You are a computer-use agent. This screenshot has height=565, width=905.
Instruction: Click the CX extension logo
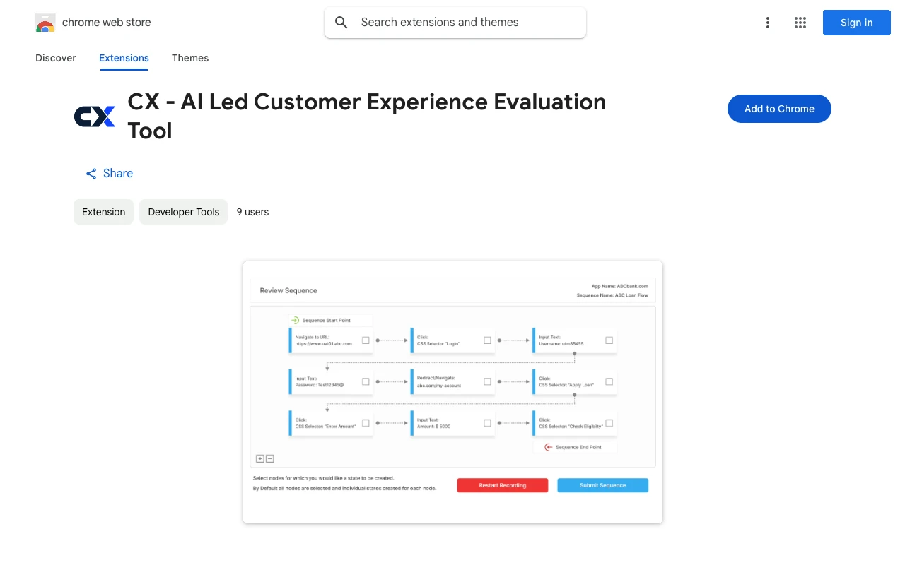pyautogui.click(x=95, y=117)
